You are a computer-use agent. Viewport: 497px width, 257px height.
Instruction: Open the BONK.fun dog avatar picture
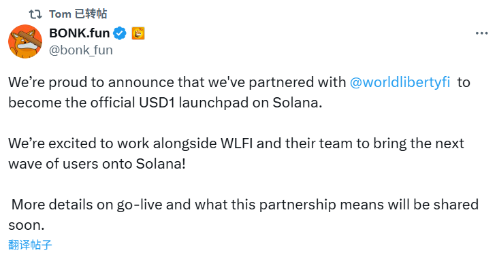point(25,41)
